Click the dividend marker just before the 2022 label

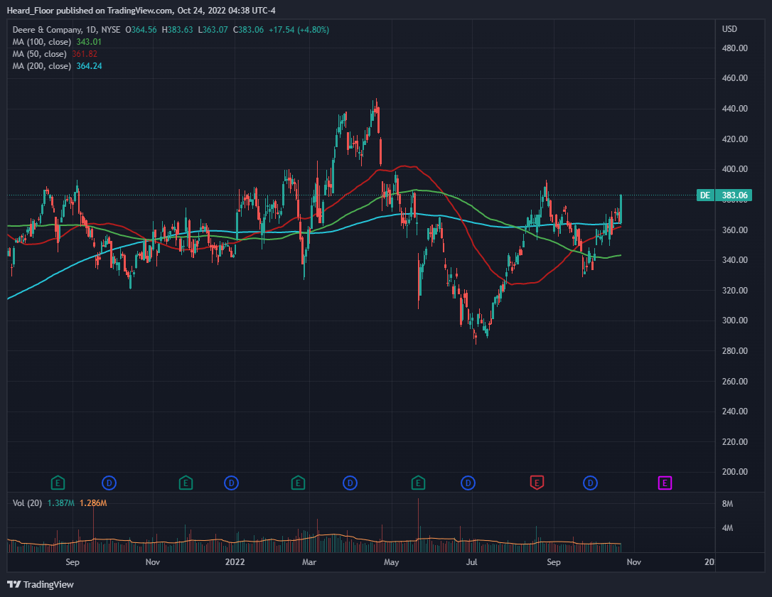(231, 483)
